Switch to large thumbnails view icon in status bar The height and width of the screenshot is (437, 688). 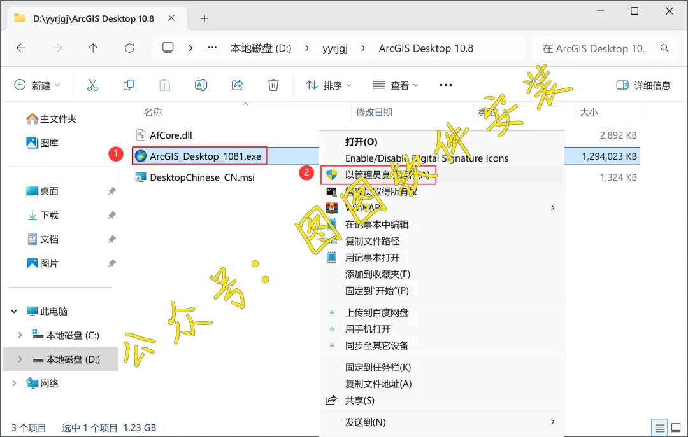click(x=676, y=427)
